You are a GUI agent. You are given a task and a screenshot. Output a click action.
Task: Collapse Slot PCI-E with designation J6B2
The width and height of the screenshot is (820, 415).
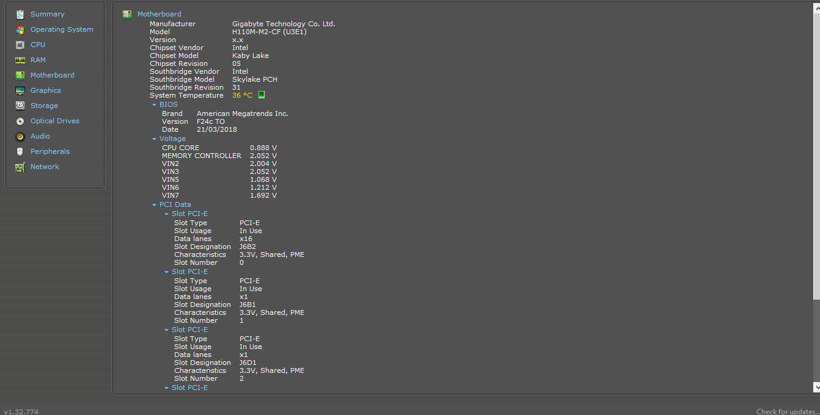point(166,214)
